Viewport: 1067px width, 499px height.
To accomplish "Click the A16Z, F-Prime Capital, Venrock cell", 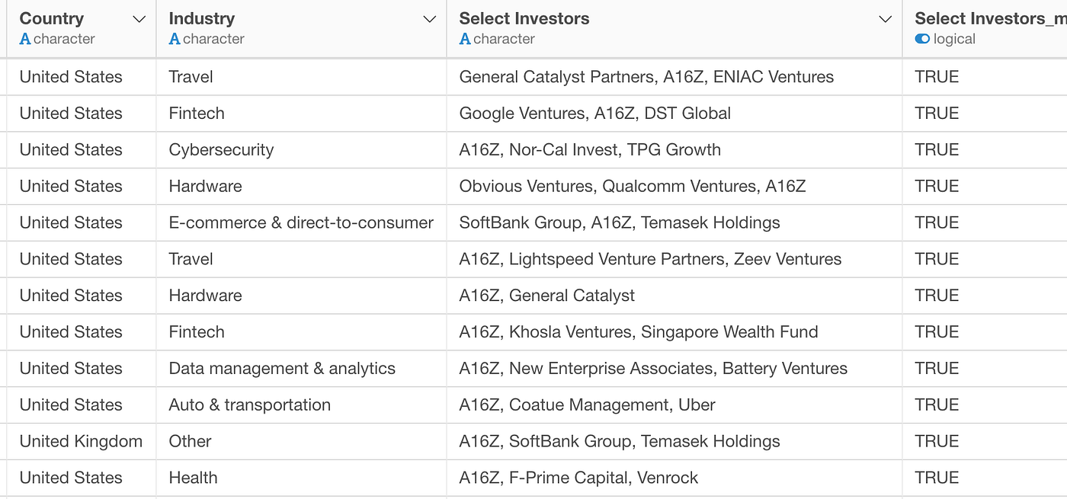I will click(x=578, y=478).
